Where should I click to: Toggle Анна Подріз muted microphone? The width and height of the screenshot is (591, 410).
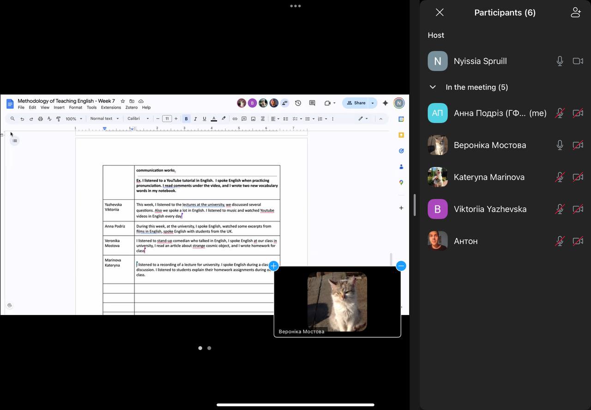[x=560, y=113]
